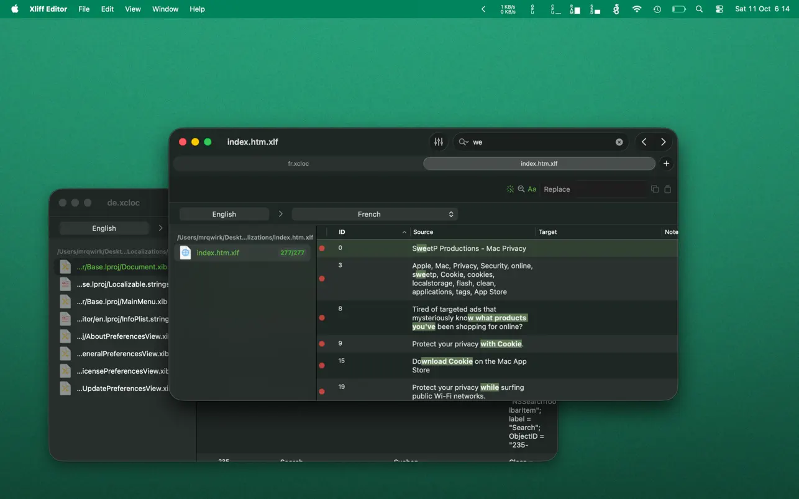
Task: Click the red status dot beside ID 0
Action: 322,248
